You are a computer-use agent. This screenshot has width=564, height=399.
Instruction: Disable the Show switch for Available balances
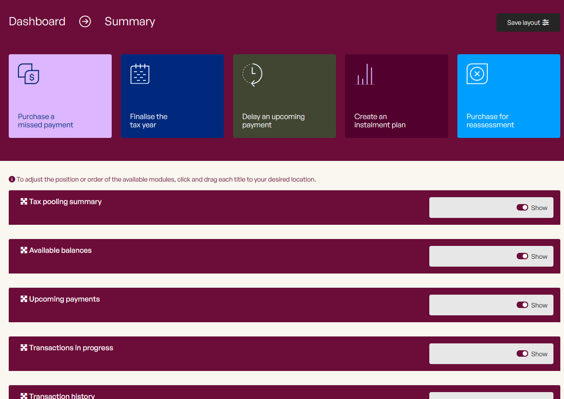tap(522, 256)
